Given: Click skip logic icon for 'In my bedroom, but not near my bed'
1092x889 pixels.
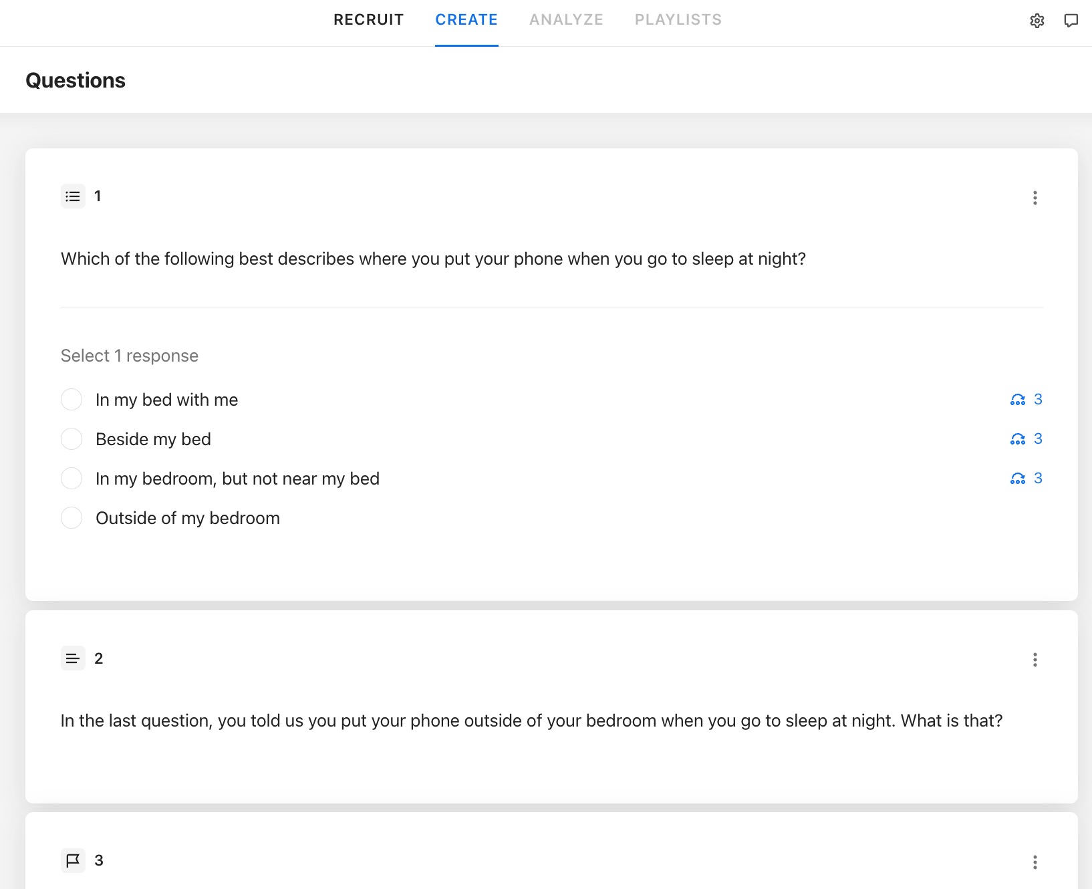Looking at the screenshot, I should pyautogui.click(x=1017, y=479).
